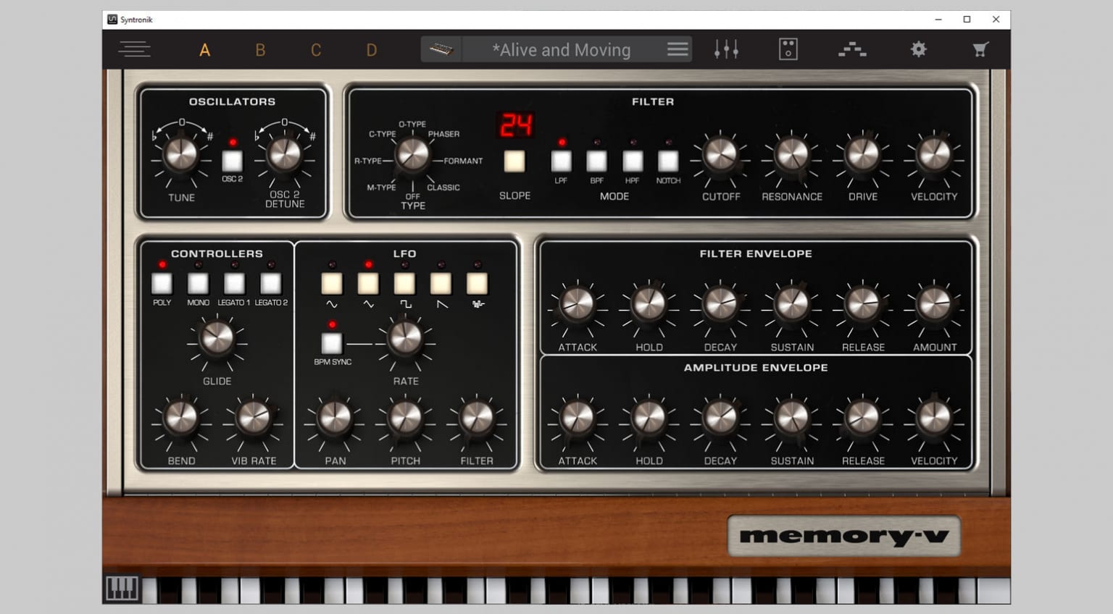Enable MONO mode button
Viewport: 1113px width, 614px height.
pos(198,283)
